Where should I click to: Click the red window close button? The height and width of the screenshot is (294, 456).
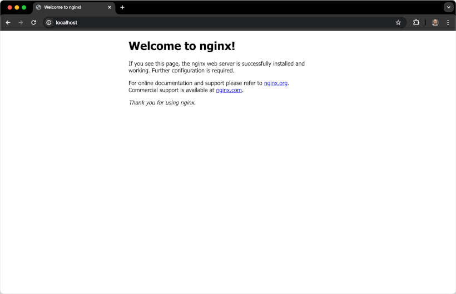[9, 8]
